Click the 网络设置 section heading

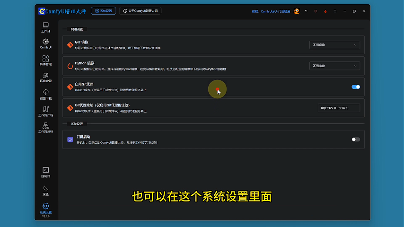pyautogui.click(x=77, y=29)
